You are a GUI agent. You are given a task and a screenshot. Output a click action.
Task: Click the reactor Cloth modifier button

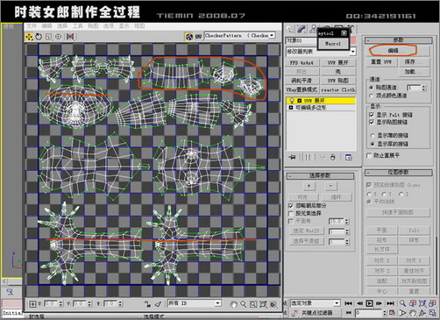coord(338,89)
